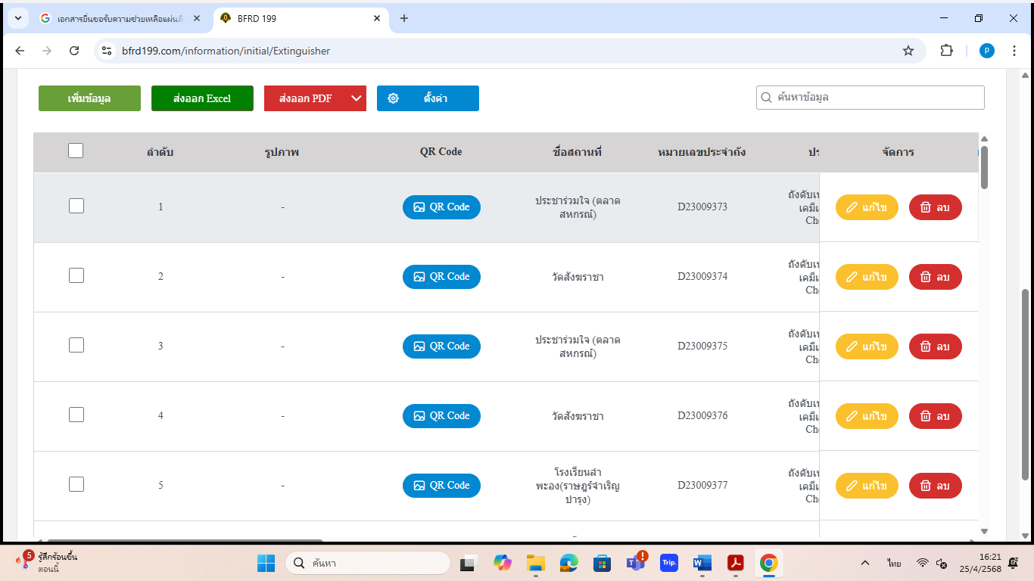Viewport: 1034px width, 581px height.
Task: Open Chrome profile avatar P
Action: pyautogui.click(x=987, y=51)
